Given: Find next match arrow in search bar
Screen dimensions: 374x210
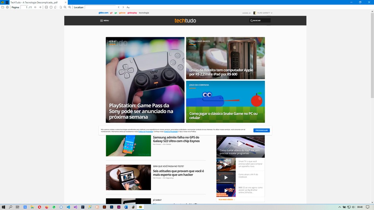Looking at the screenshot, I should pyautogui.click(x=123, y=7).
